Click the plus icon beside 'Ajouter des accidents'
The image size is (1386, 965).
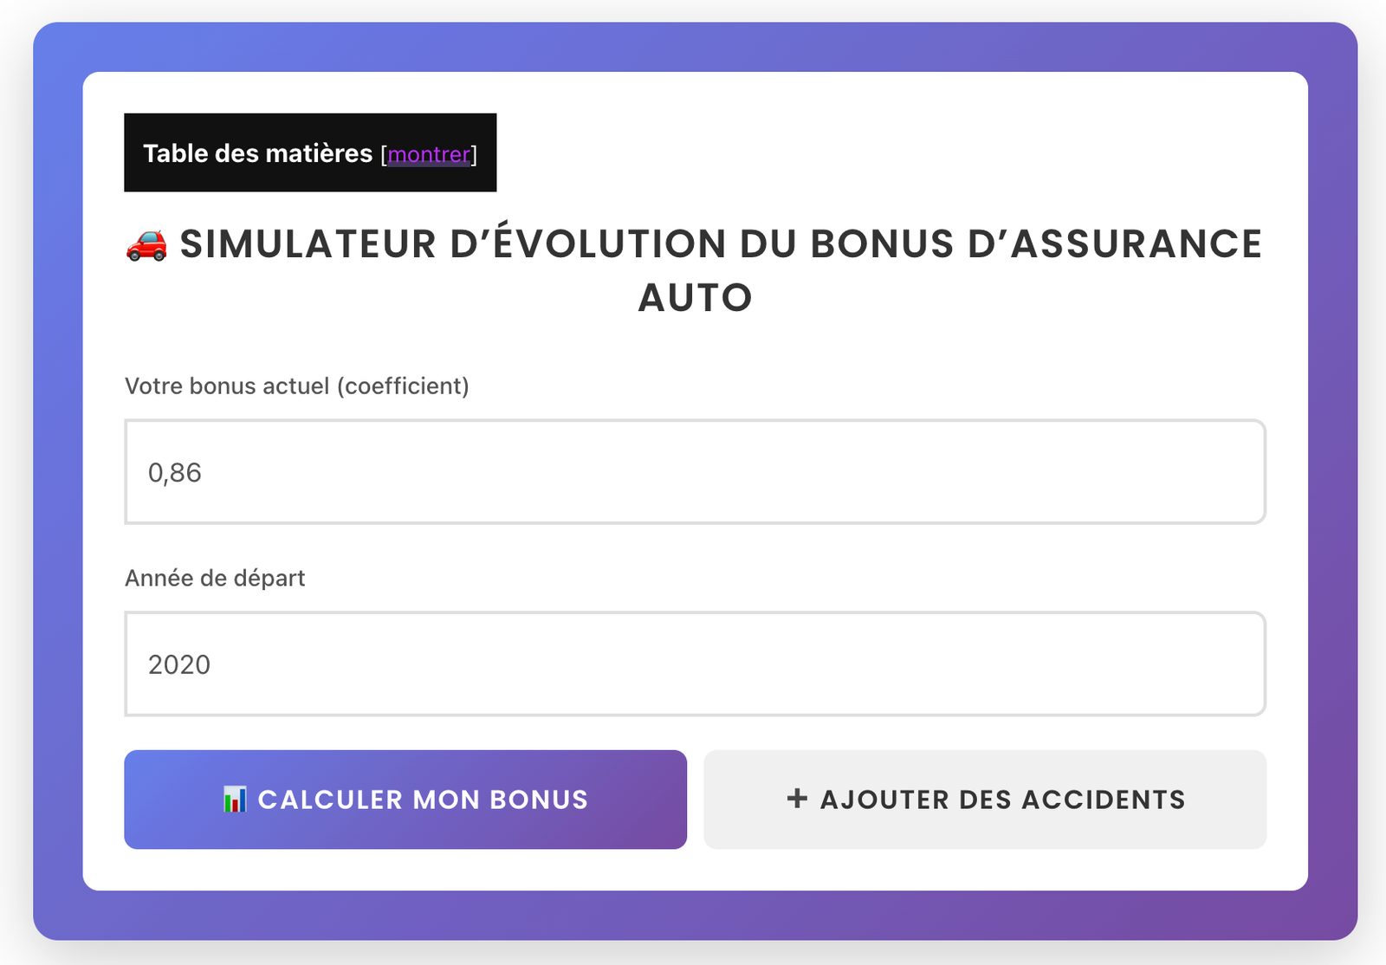click(794, 799)
